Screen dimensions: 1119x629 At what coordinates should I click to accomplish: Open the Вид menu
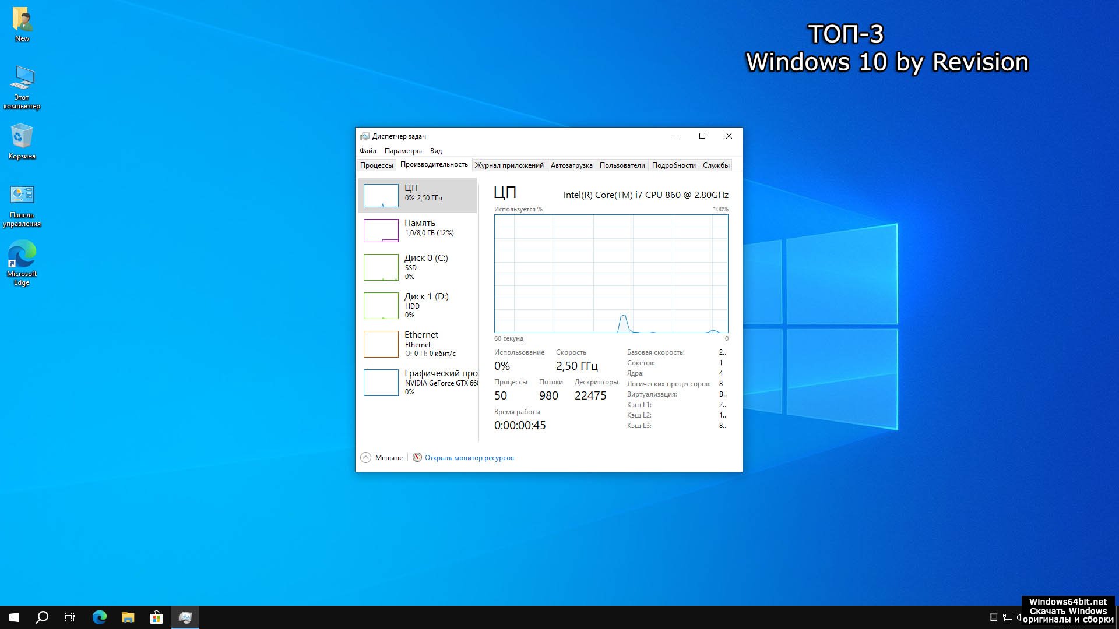coord(436,151)
